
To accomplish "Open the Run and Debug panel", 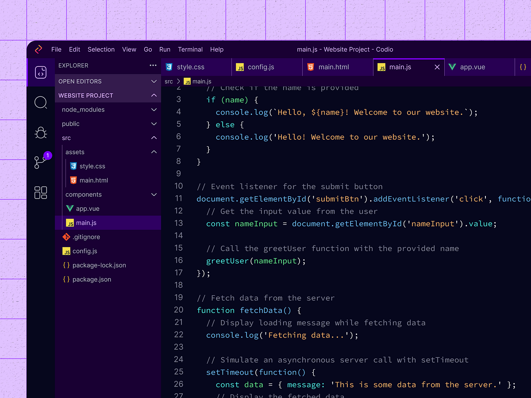I will pos(41,132).
